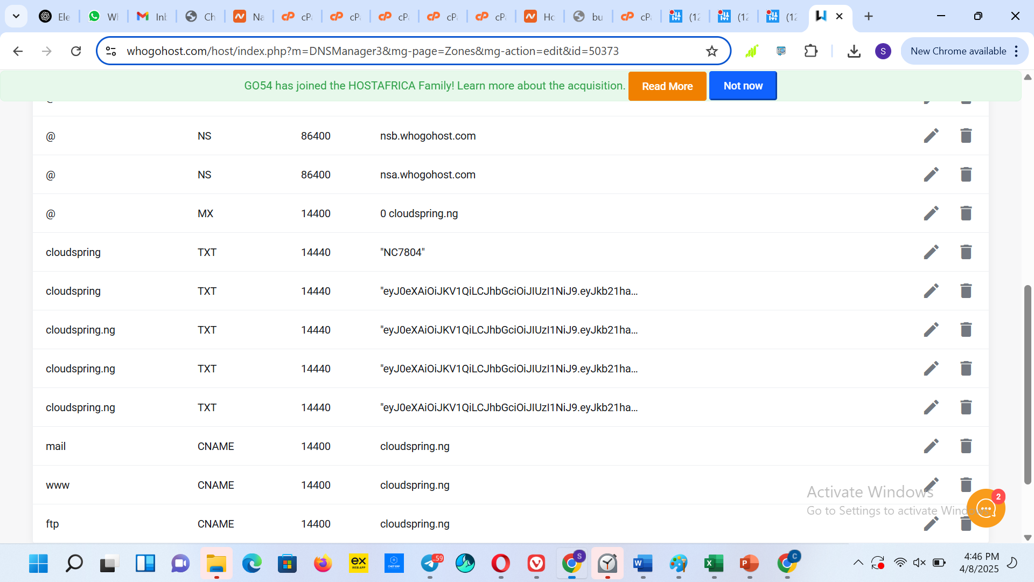Open Firefox from the taskbar
This screenshot has height=582, width=1034.
point(323,564)
